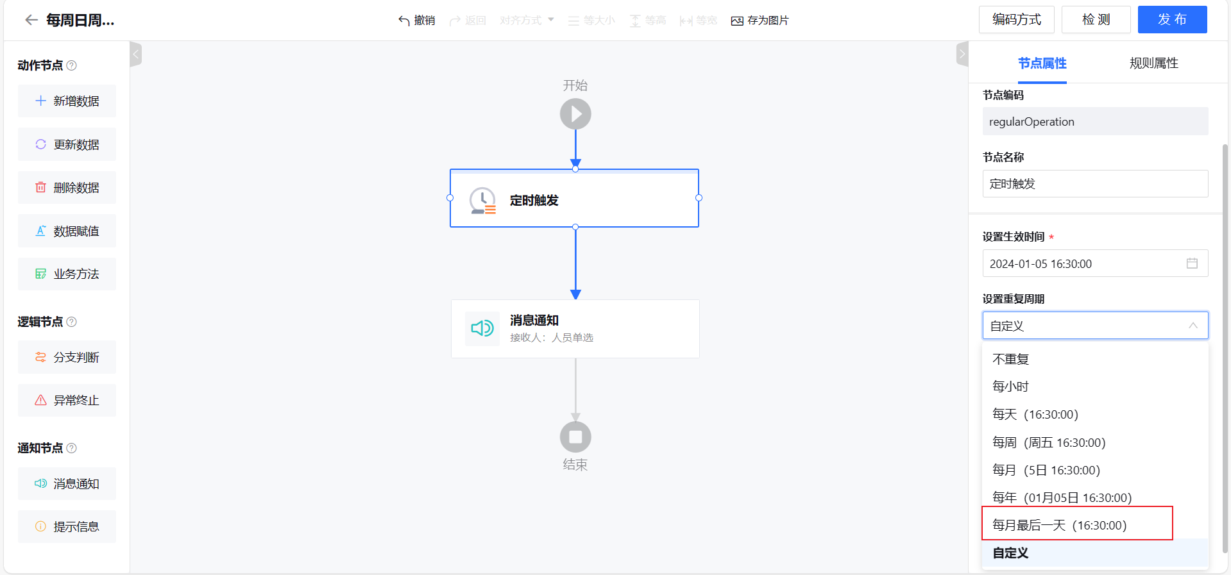Click the 分支判断 node button
The height and width of the screenshot is (575, 1231).
(x=67, y=357)
